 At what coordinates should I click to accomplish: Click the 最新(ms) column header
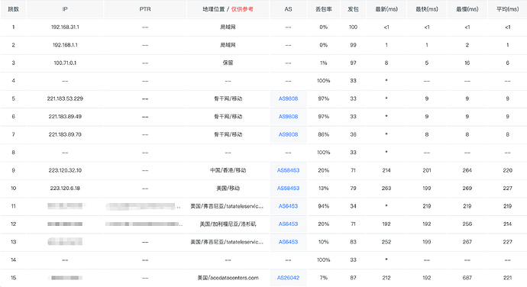click(x=386, y=9)
